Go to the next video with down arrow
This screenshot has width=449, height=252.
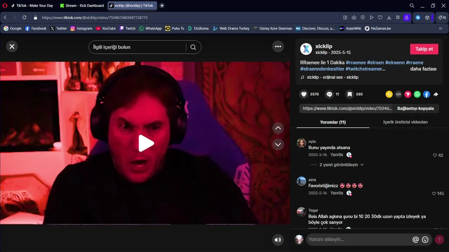[x=278, y=144]
